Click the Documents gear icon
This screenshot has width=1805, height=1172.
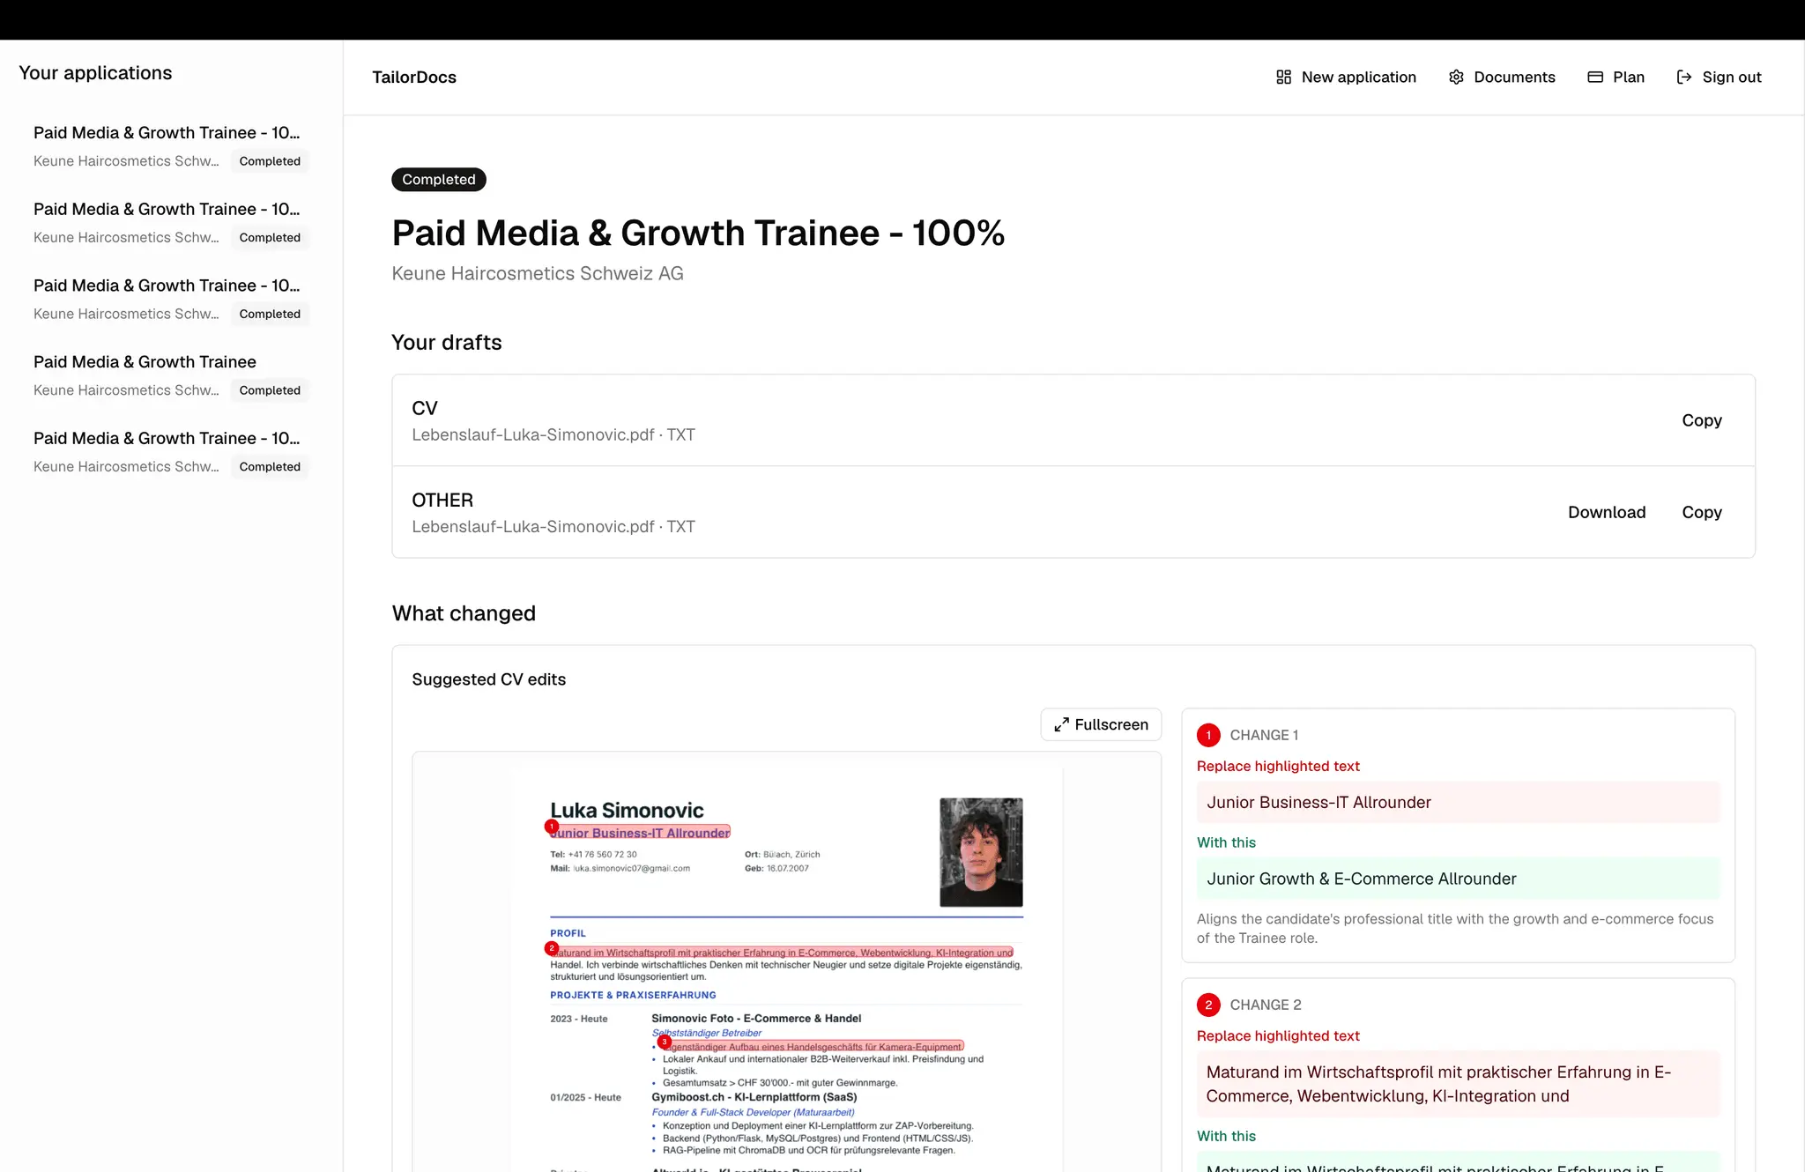click(x=1456, y=77)
